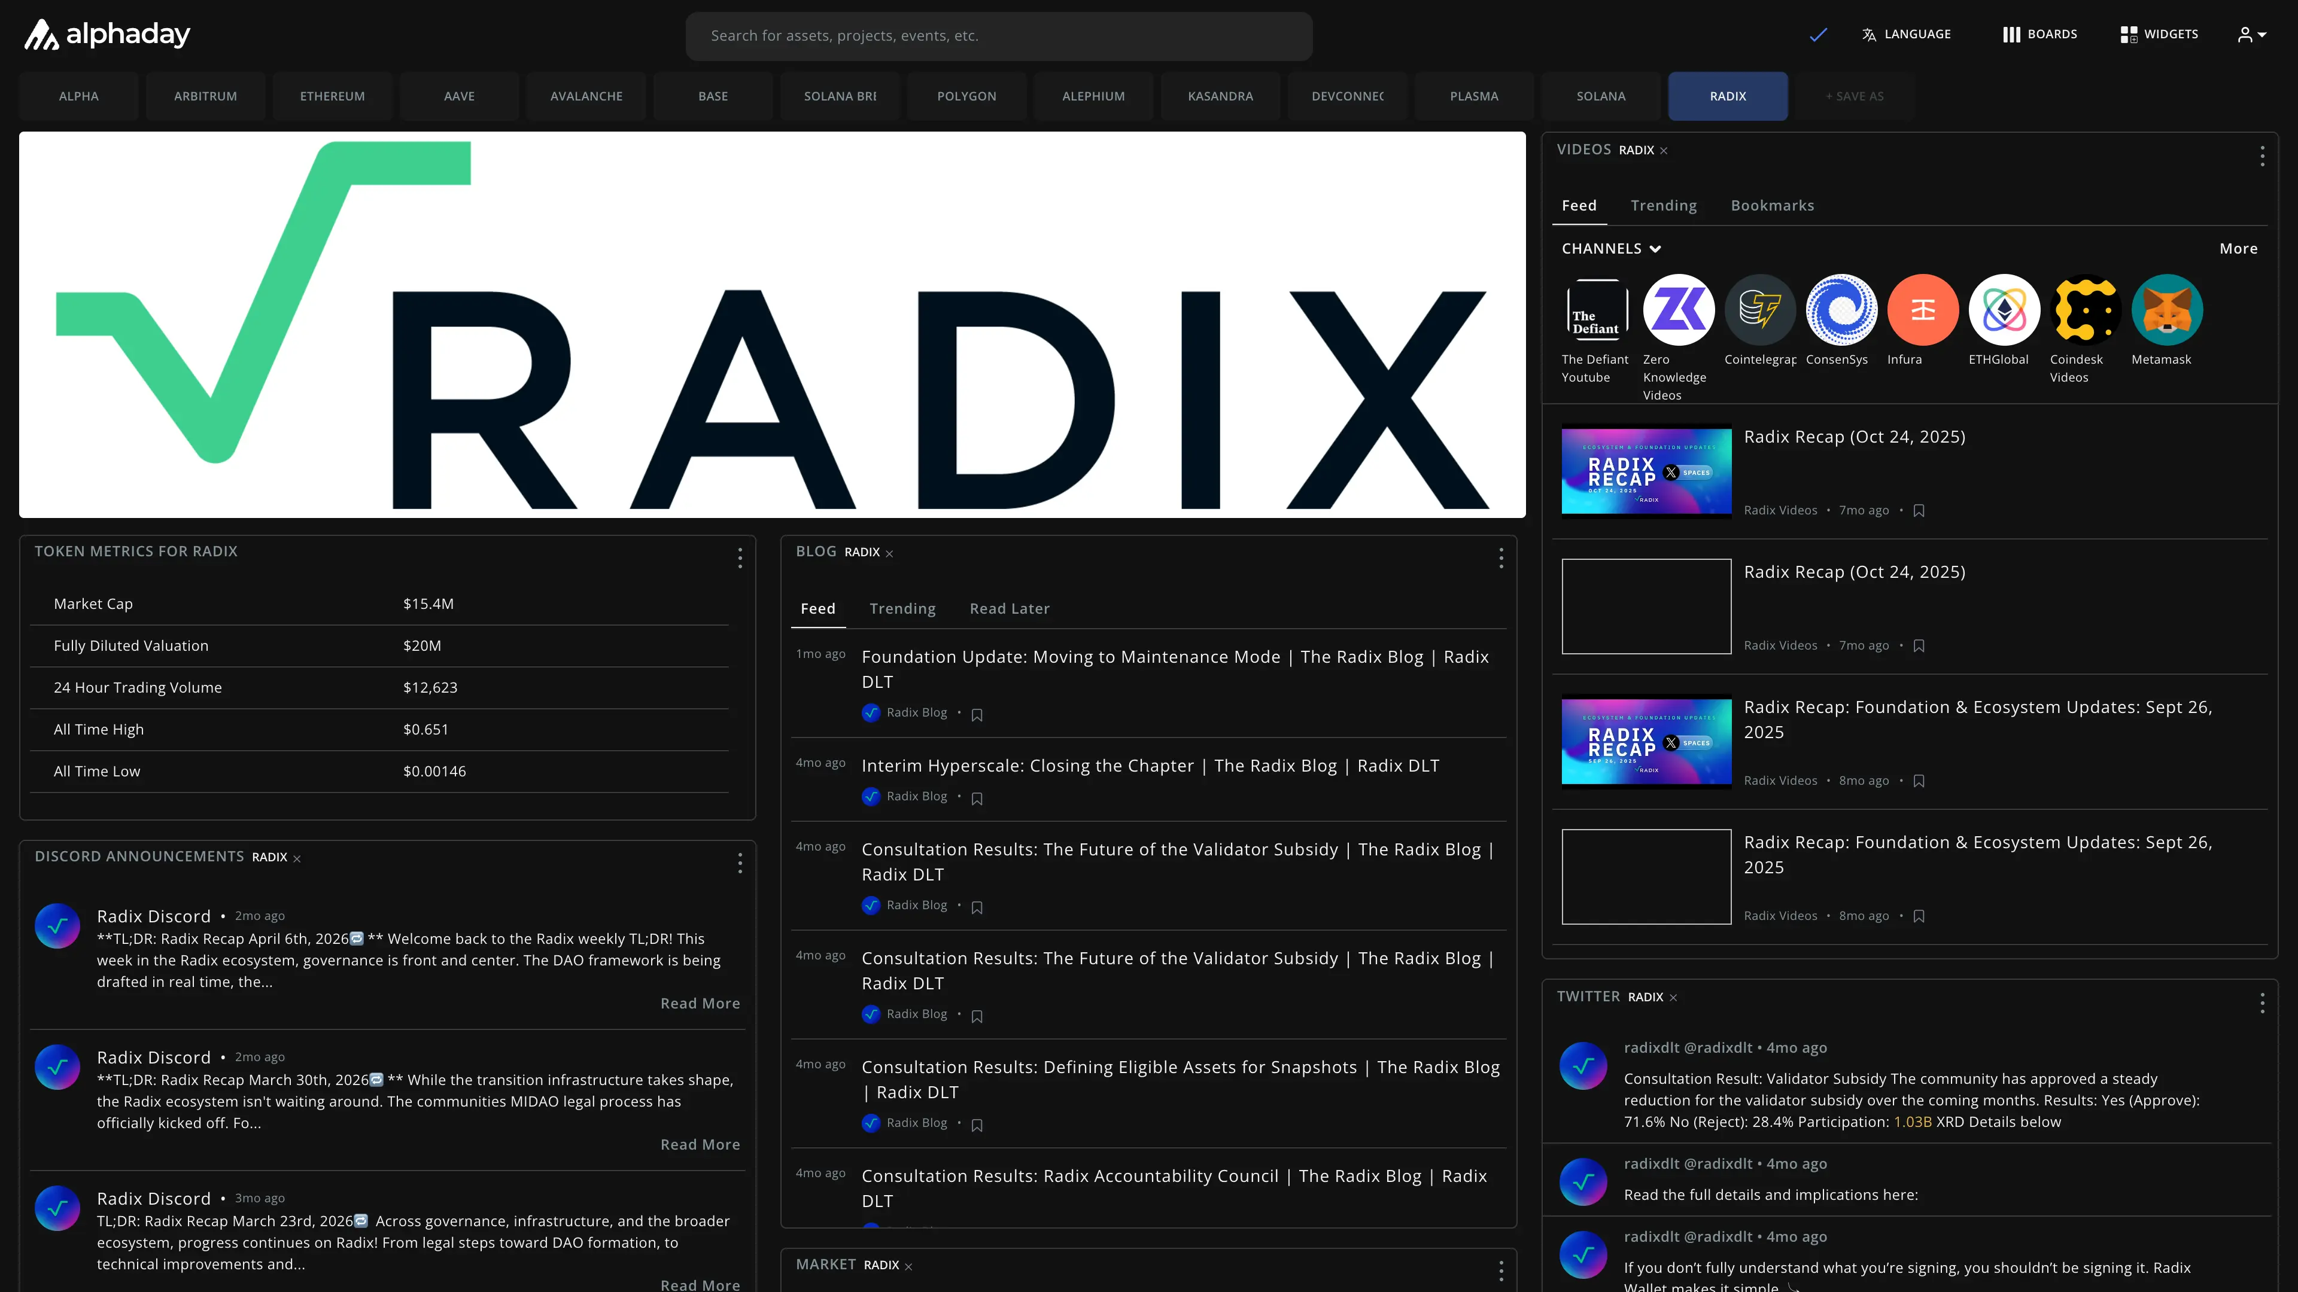The width and height of the screenshot is (2298, 1292).
Task: Open the Arbitrum board tab
Action: pyautogui.click(x=205, y=96)
